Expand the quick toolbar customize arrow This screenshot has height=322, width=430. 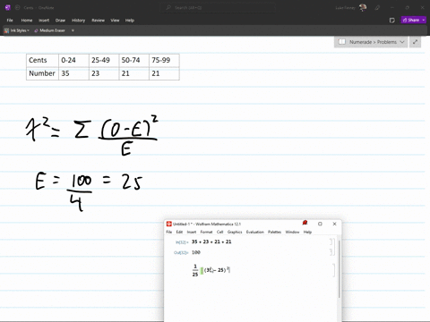point(73,30)
